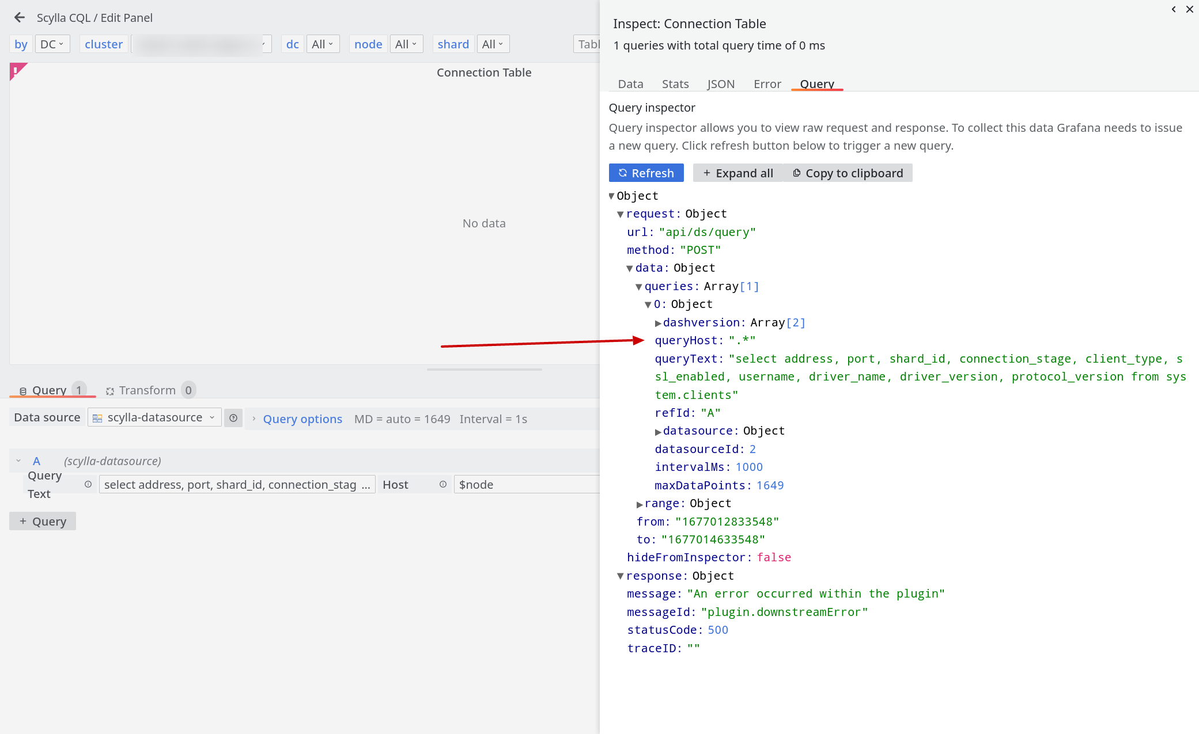Viewport: 1199px width, 734px height.
Task: Open the DC dropdown
Action: 52,44
